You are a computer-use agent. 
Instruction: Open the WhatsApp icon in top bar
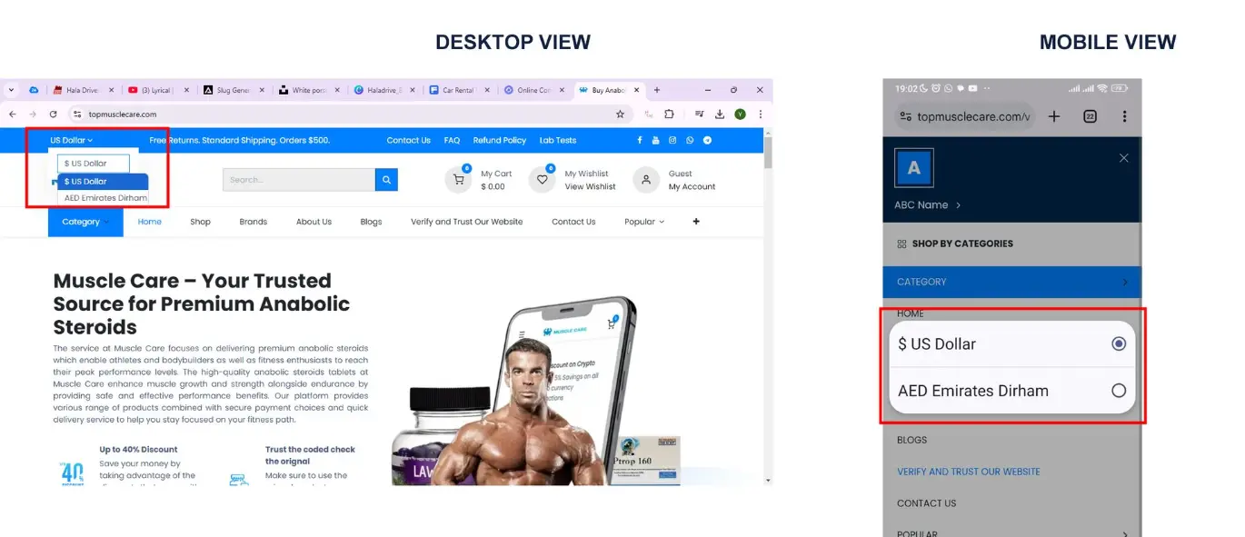tap(690, 141)
